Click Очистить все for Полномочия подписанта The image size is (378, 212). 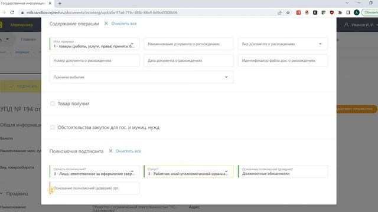point(128,151)
